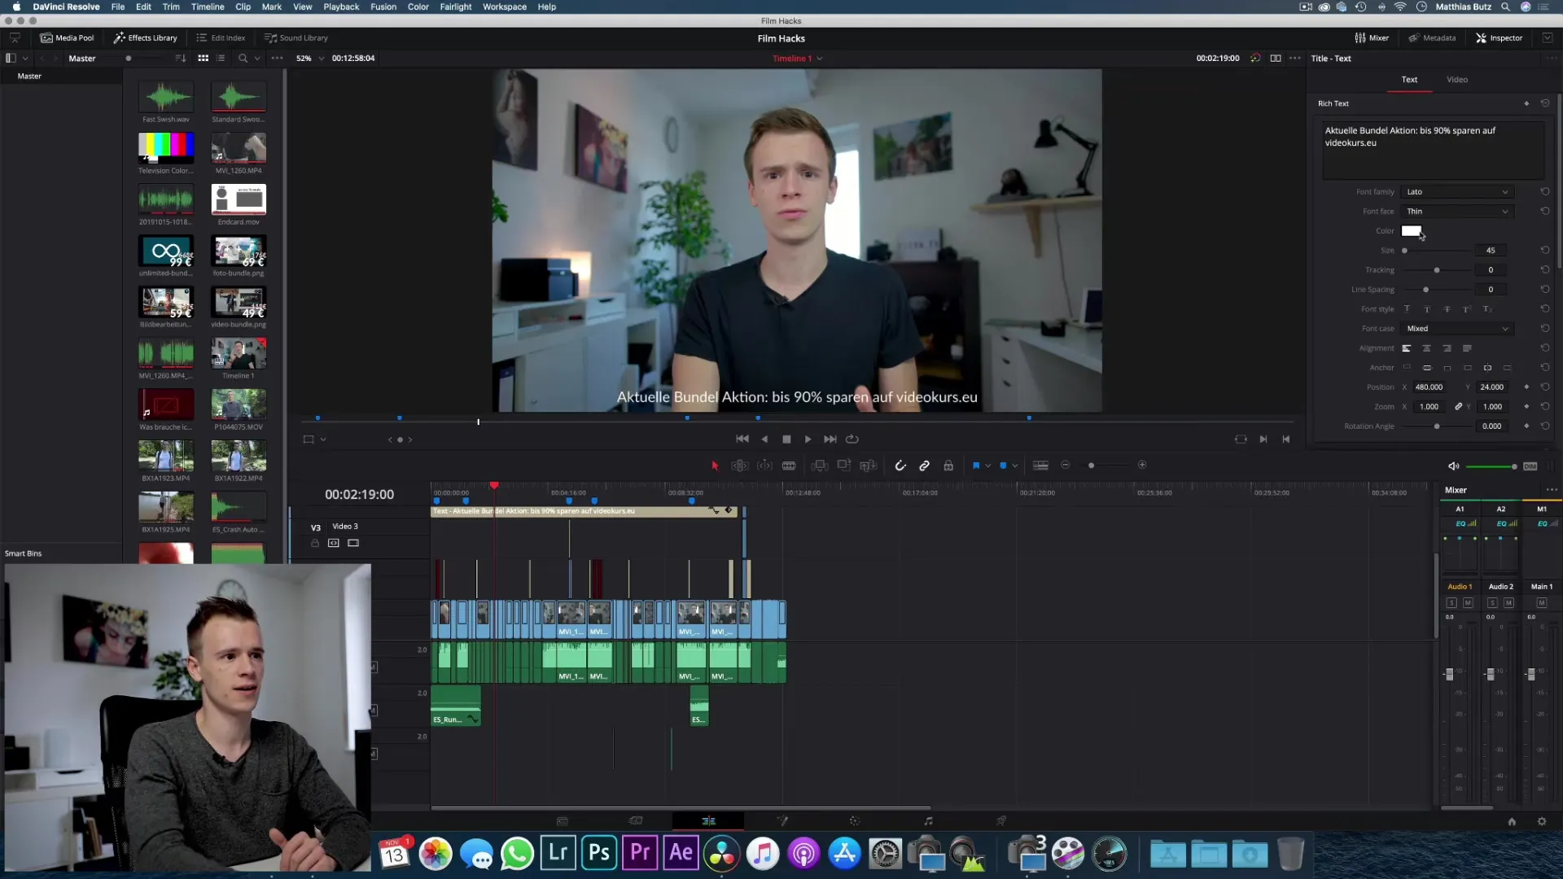Set alignment to left-aligned icon
The height and width of the screenshot is (879, 1563).
tap(1406, 348)
